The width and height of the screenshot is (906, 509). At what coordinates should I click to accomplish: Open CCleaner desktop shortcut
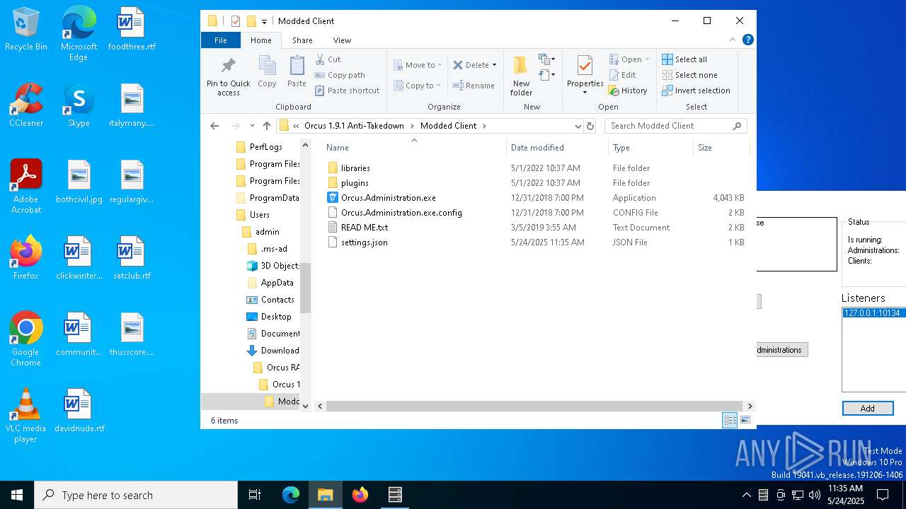pyautogui.click(x=26, y=106)
